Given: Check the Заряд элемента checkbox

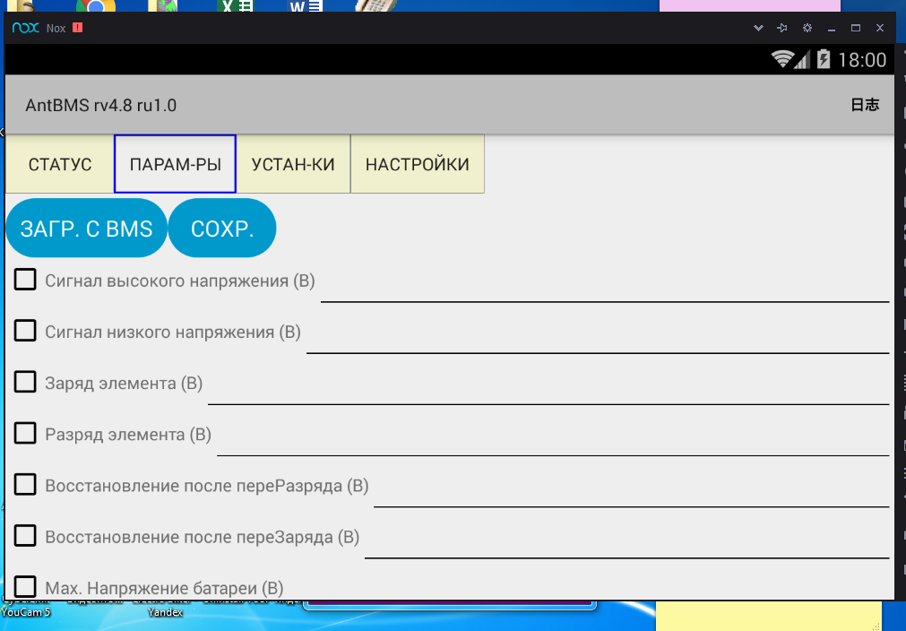Looking at the screenshot, I should point(25,382).
